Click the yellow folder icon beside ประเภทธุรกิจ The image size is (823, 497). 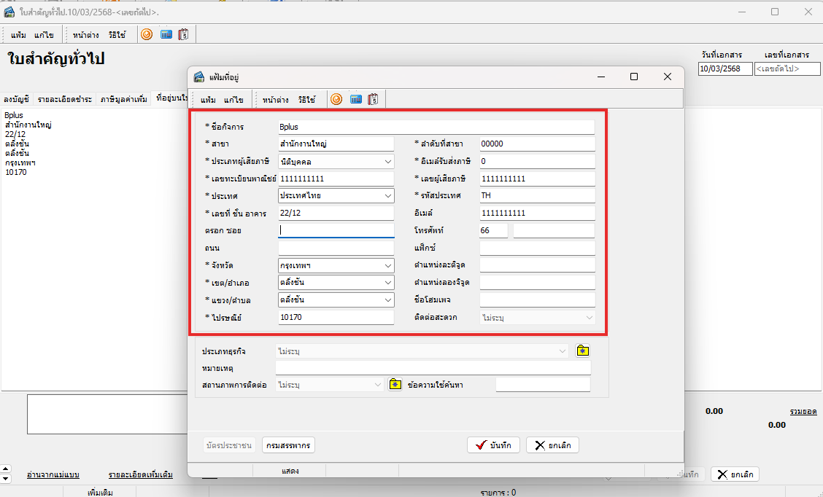point(582,351)
